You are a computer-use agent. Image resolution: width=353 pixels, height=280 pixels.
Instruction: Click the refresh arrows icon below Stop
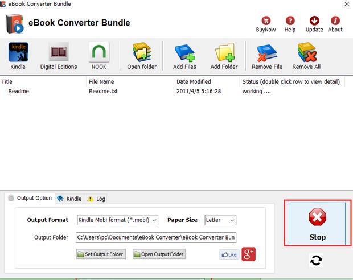pos(317,261)
